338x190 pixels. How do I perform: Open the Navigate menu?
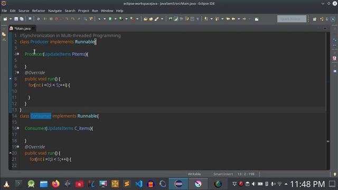(55, 11)
